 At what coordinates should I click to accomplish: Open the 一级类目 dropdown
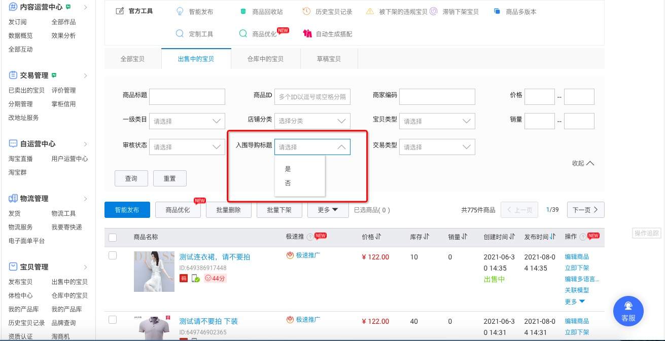[x=187, y=121]
